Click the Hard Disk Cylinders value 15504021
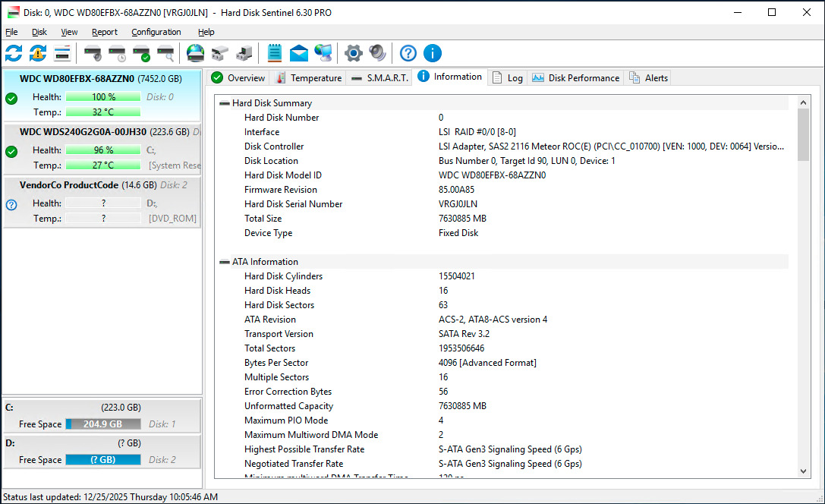The image size is (825, 504). 456,276
